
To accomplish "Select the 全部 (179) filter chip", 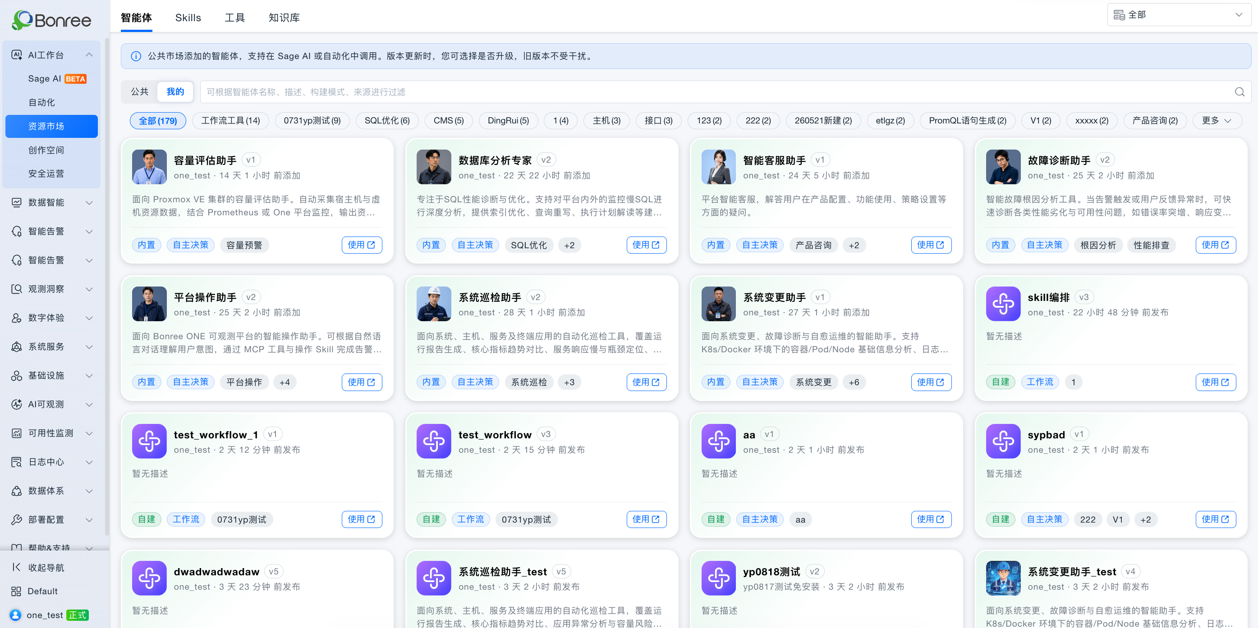I will (x=158, y=121).
